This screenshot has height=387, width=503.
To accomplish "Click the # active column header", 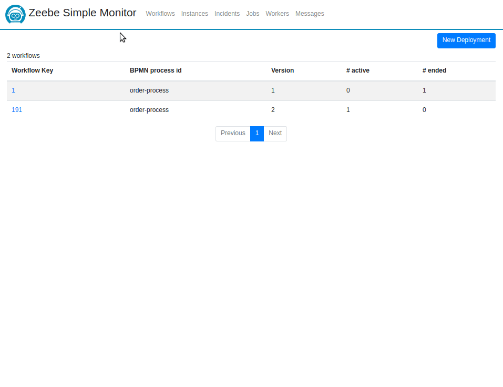I will [x=358, y=70].
